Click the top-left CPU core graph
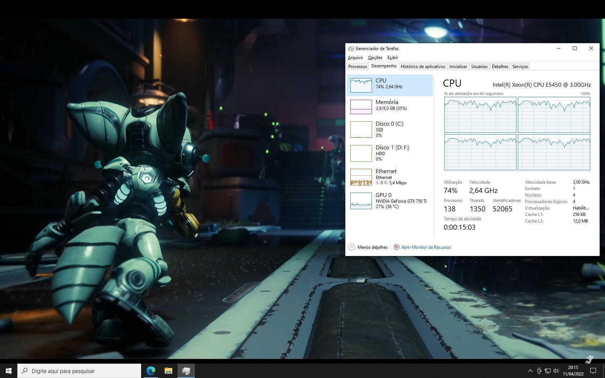The width and height of the screenshot is (605, 378). coord(480,115)
